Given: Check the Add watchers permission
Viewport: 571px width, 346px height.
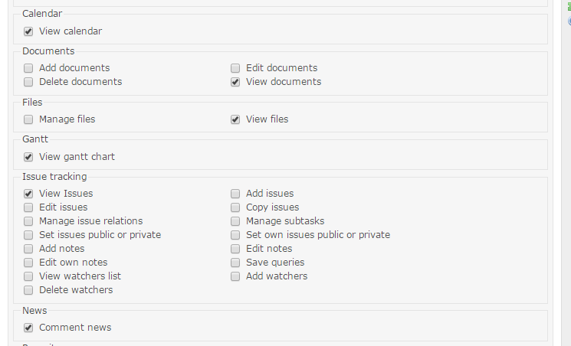Looking at the screenshot, I should tap(235, 277).
